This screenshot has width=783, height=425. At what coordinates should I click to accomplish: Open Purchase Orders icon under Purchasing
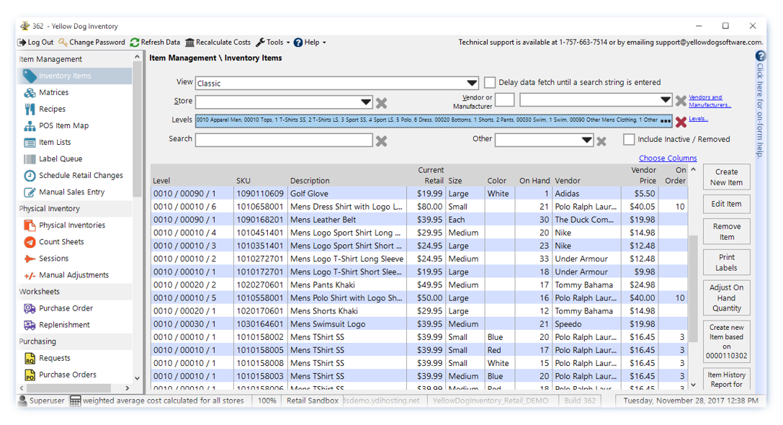coord(30,375)
